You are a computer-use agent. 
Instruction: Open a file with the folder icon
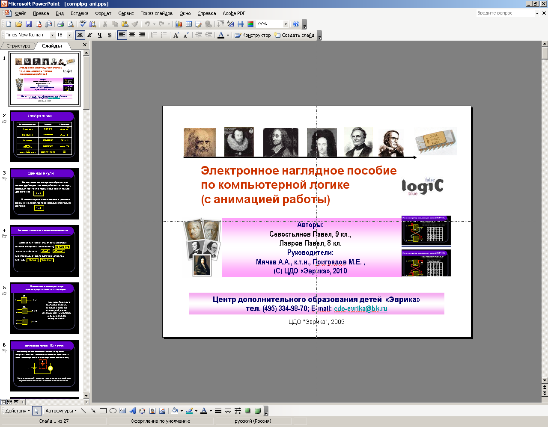pyautogui.click(x=18, y=24)
